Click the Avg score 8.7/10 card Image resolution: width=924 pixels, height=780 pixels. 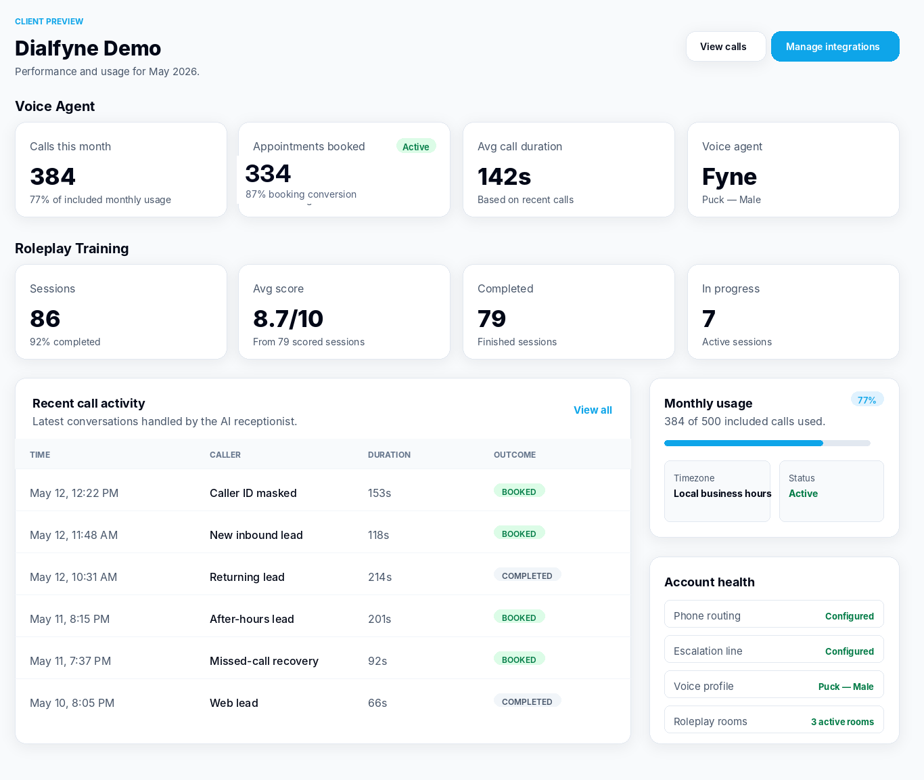(x=344, y=312)
